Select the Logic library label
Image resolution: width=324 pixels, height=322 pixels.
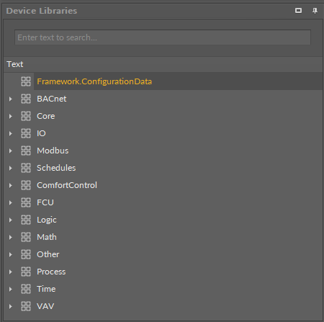coord(47,220)
